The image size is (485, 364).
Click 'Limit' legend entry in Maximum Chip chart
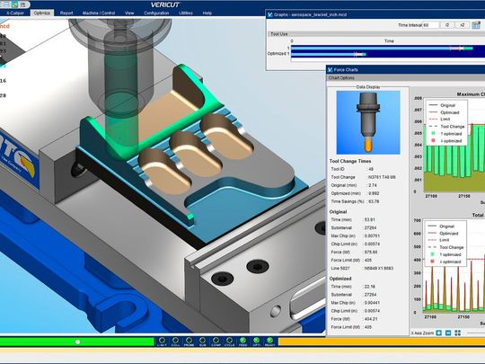445,120
